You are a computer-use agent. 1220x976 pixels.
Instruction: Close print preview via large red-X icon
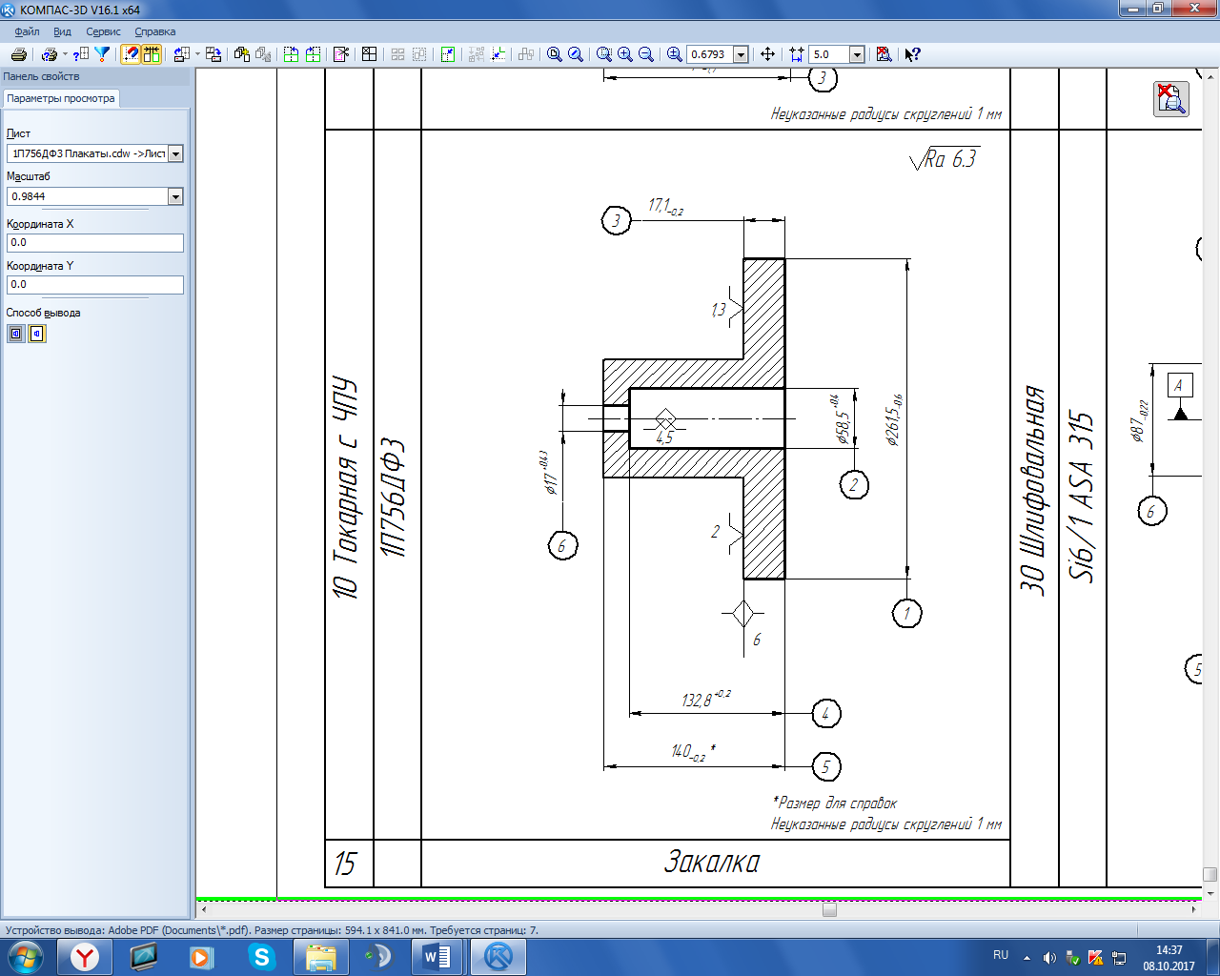pyautogui.click(x=1170, y=98)
